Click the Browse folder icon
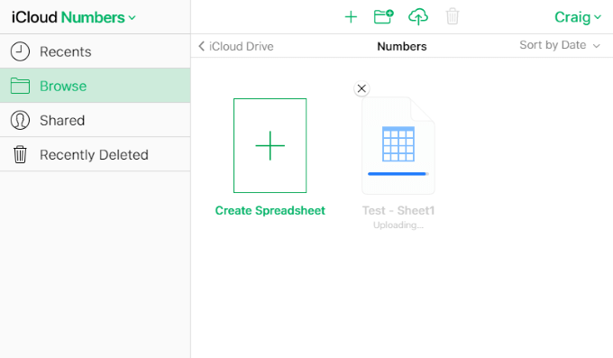Viewport: 613px width, 358px height. [x=20, y=86]
